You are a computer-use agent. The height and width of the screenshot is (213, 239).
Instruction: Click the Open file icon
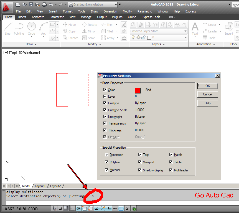coord(24,4)
